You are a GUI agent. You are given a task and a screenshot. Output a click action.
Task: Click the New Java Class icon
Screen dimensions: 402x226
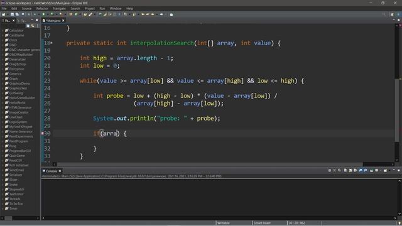coord(75,14)
